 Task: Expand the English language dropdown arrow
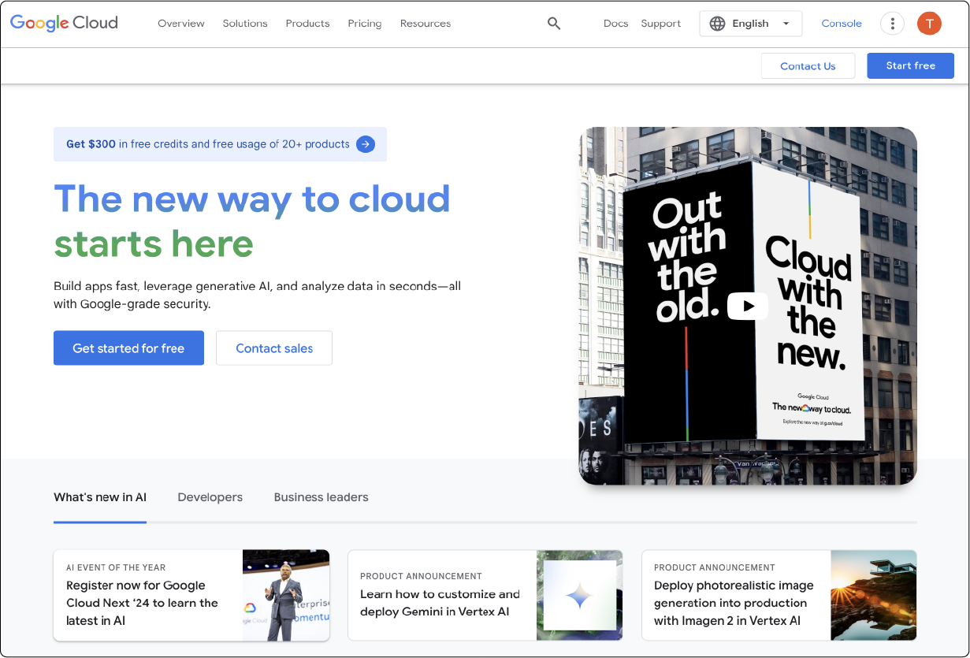click(786, 24)
